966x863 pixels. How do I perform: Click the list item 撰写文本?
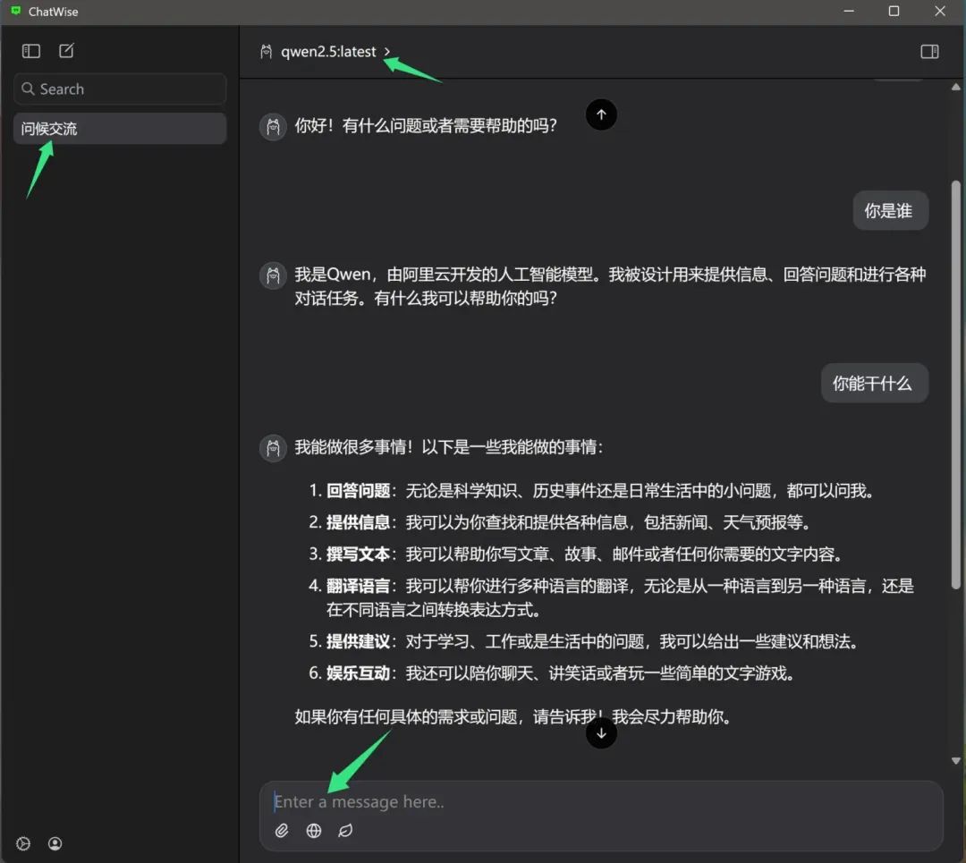pos(575,554)
